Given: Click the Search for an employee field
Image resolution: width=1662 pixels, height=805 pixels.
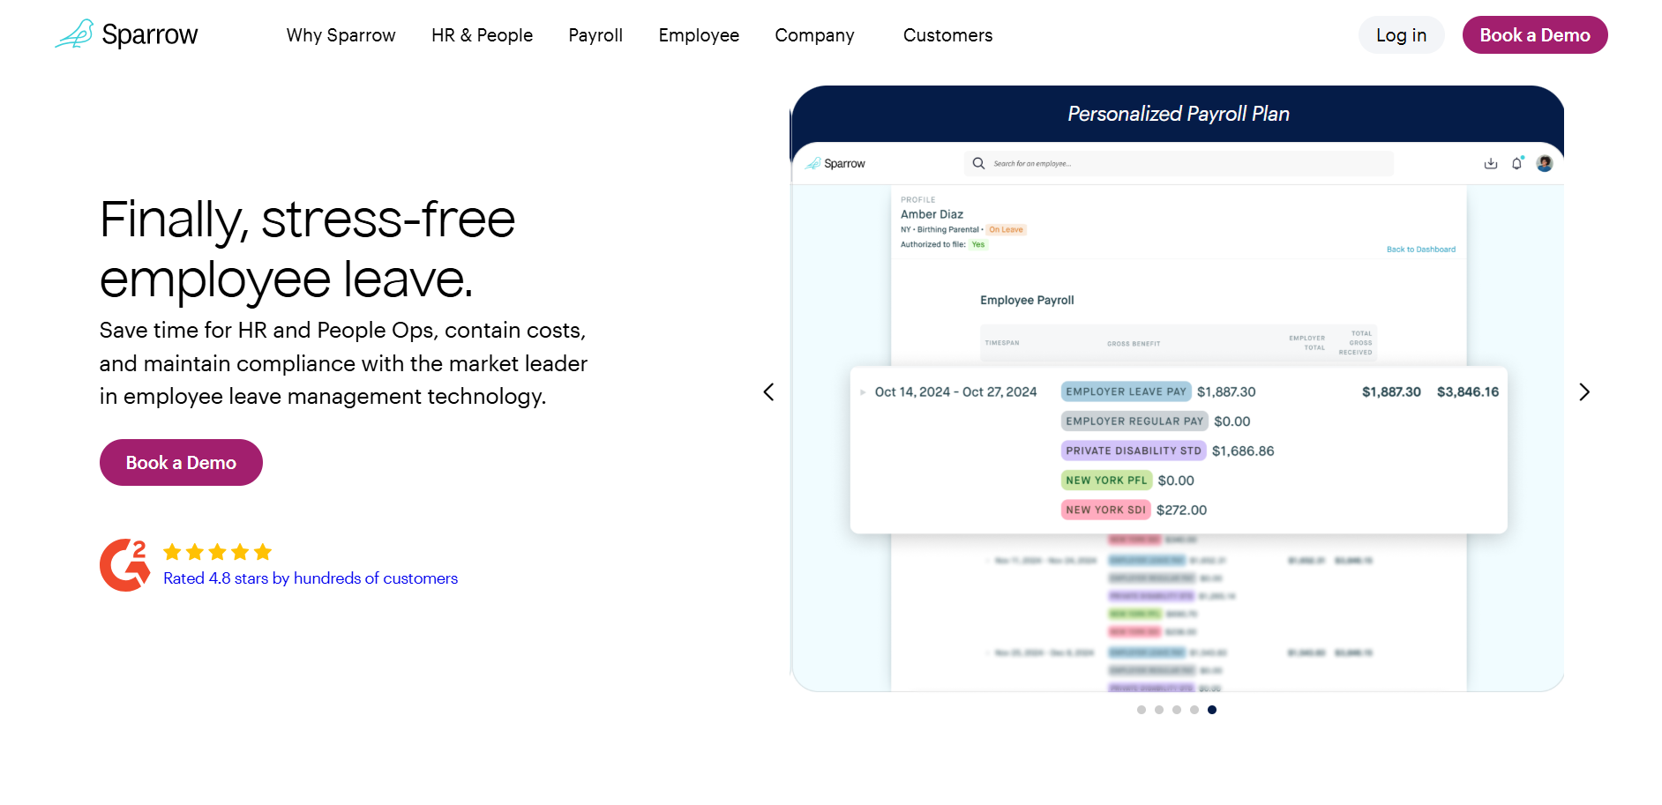Looking at the screenshot, I should click(1179, 163).
